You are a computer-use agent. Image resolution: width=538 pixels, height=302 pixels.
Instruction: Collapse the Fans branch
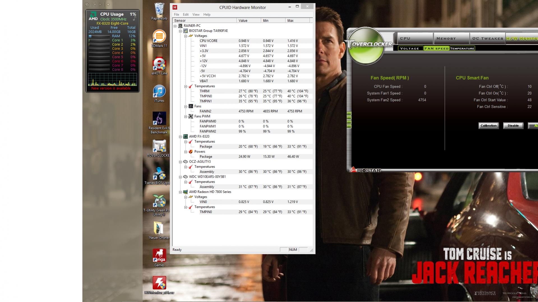[x=186, y=106]
